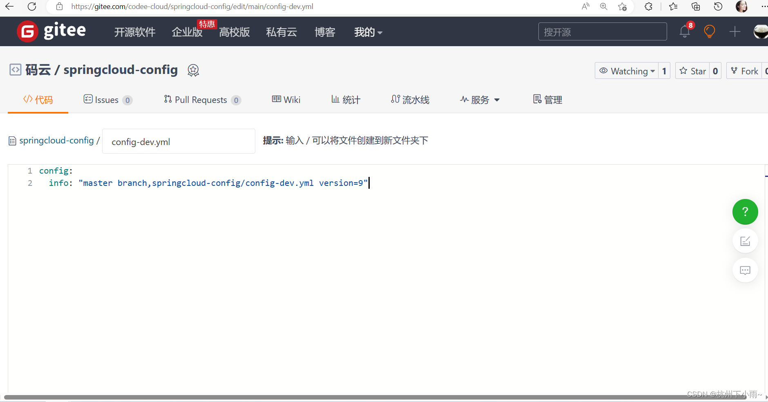This screenshot has height=402, width=768.
Task: Switch to the Pull Requests tab
Action: (202, 100)
